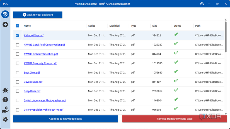The image size is (230, 129).
Task: Open the help question mark icon
Action: tap(5, 100)
